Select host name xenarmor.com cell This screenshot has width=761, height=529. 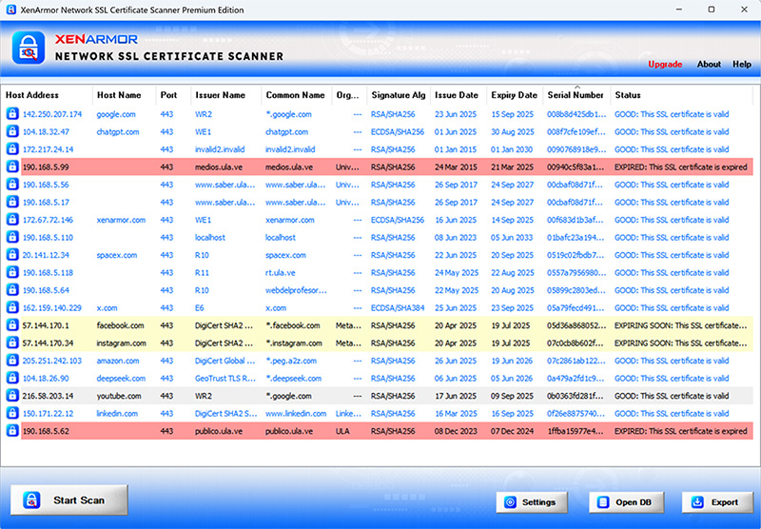click(x=121, y=220)
